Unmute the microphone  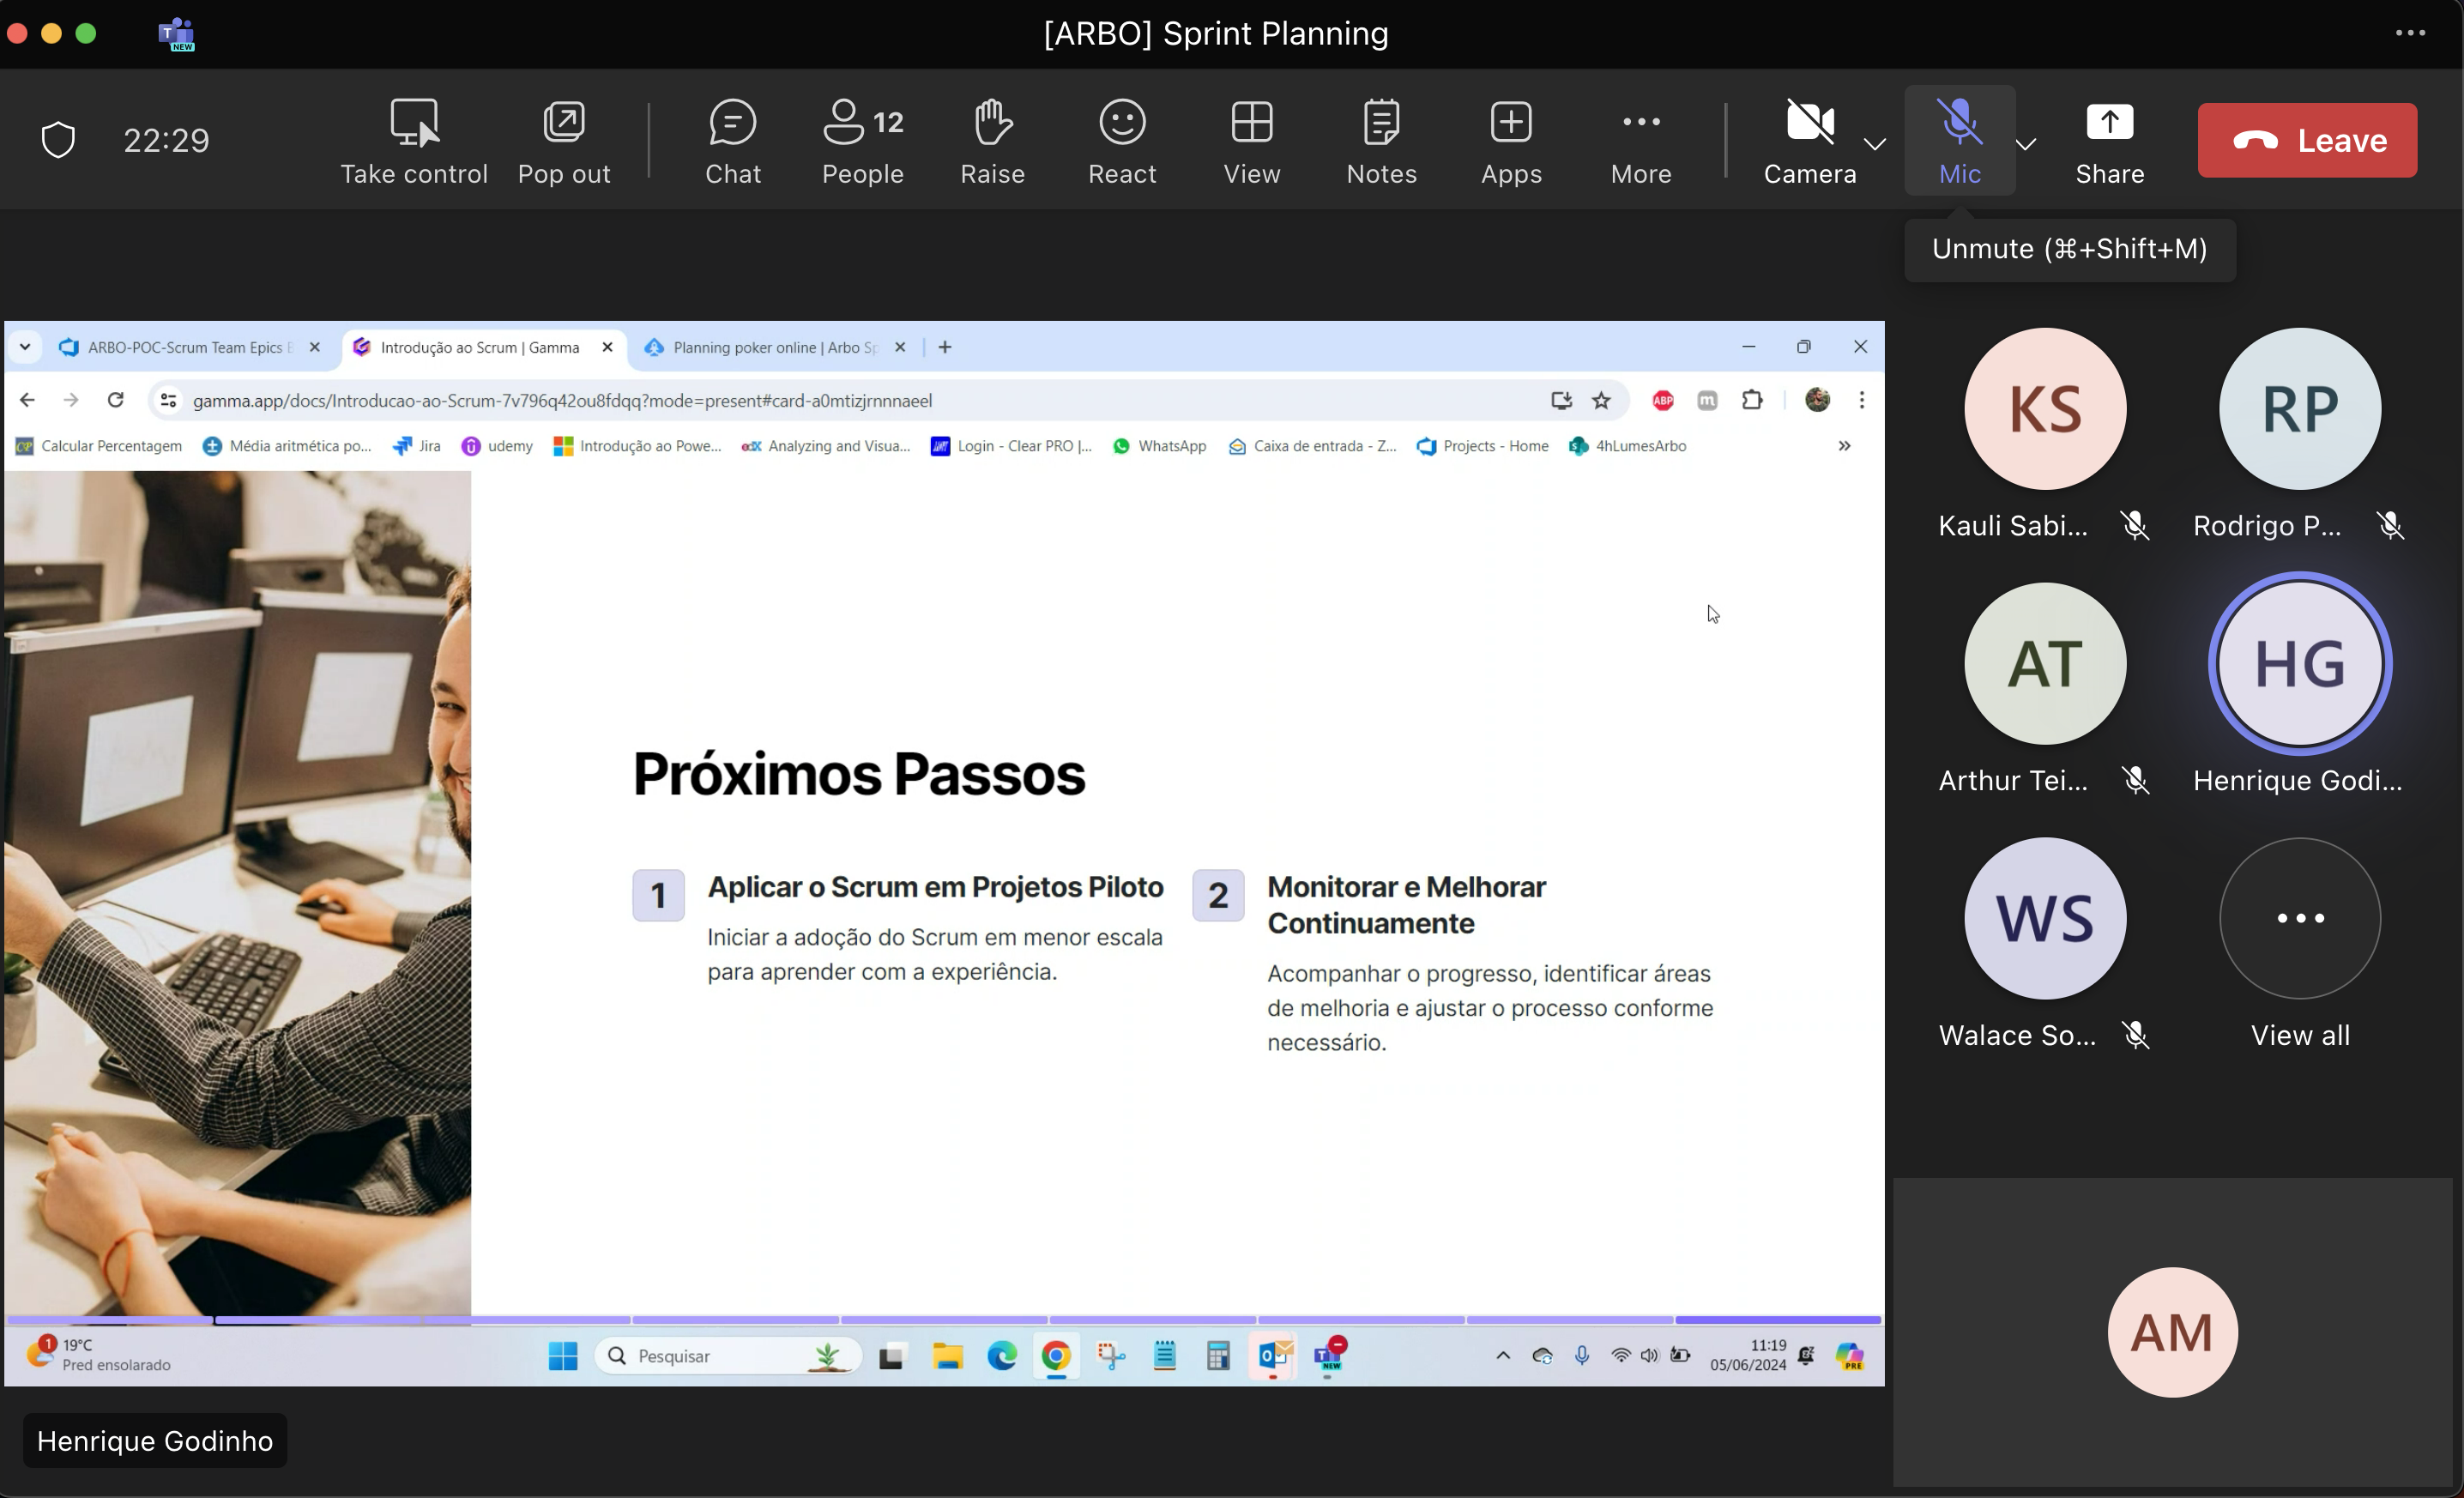(1959, 140)
